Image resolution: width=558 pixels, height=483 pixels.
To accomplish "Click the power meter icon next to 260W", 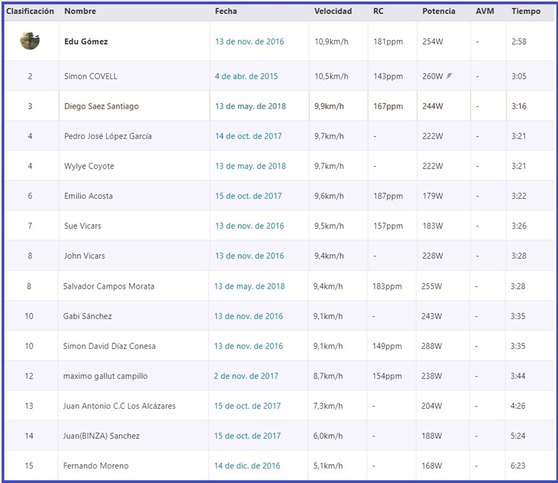I will pyautogui.click(x=449, y=75).
